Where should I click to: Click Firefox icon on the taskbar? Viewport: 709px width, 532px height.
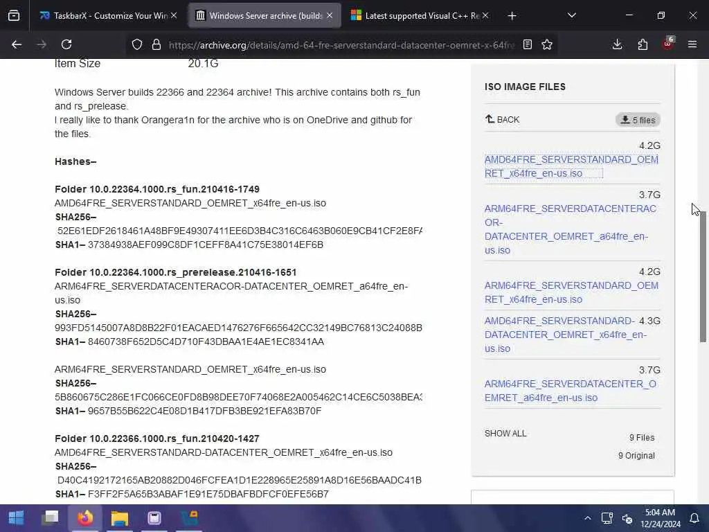click(85, 518)
